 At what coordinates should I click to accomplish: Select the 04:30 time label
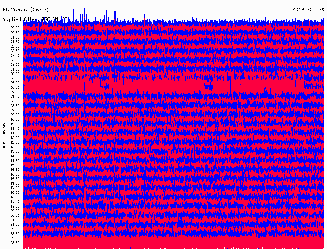coord(15,69)
